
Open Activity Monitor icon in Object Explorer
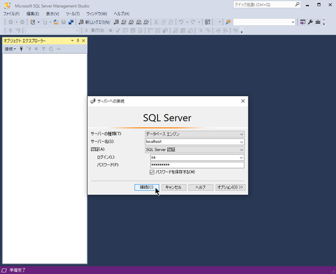tap(58, 49)
